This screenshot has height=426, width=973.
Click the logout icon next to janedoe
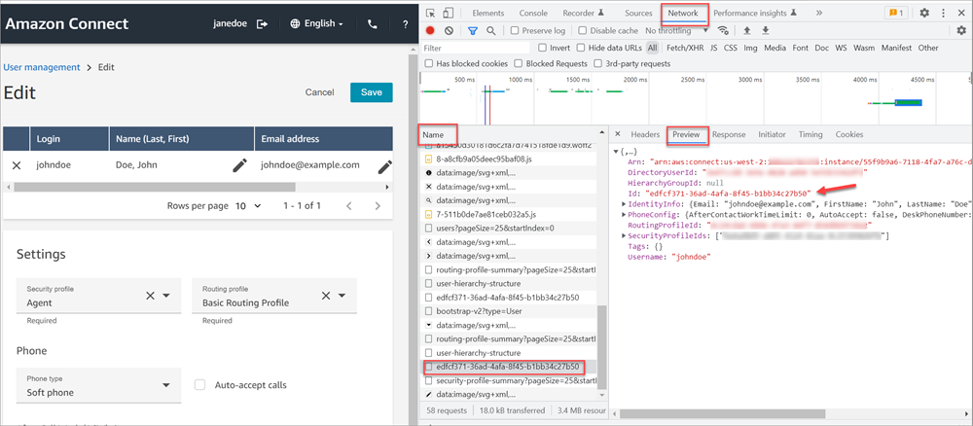[262, 23]
